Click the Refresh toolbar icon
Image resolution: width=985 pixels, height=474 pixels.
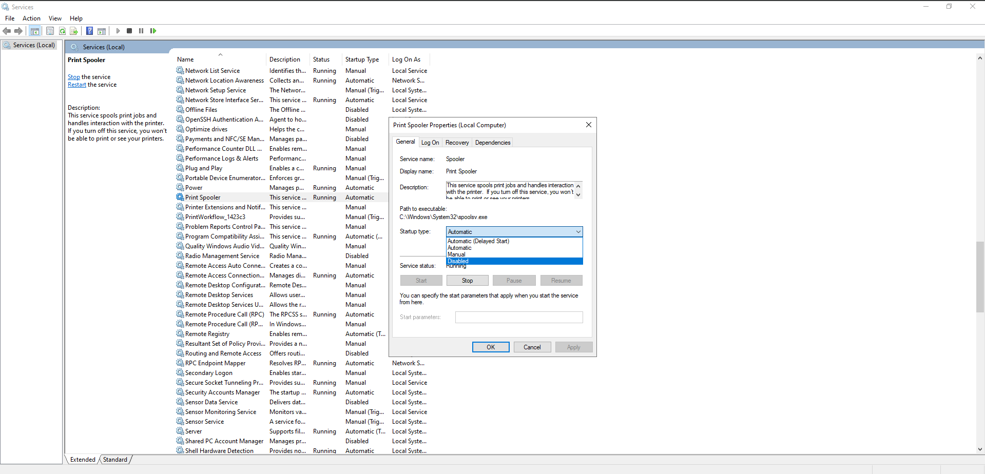click(62, 31)
